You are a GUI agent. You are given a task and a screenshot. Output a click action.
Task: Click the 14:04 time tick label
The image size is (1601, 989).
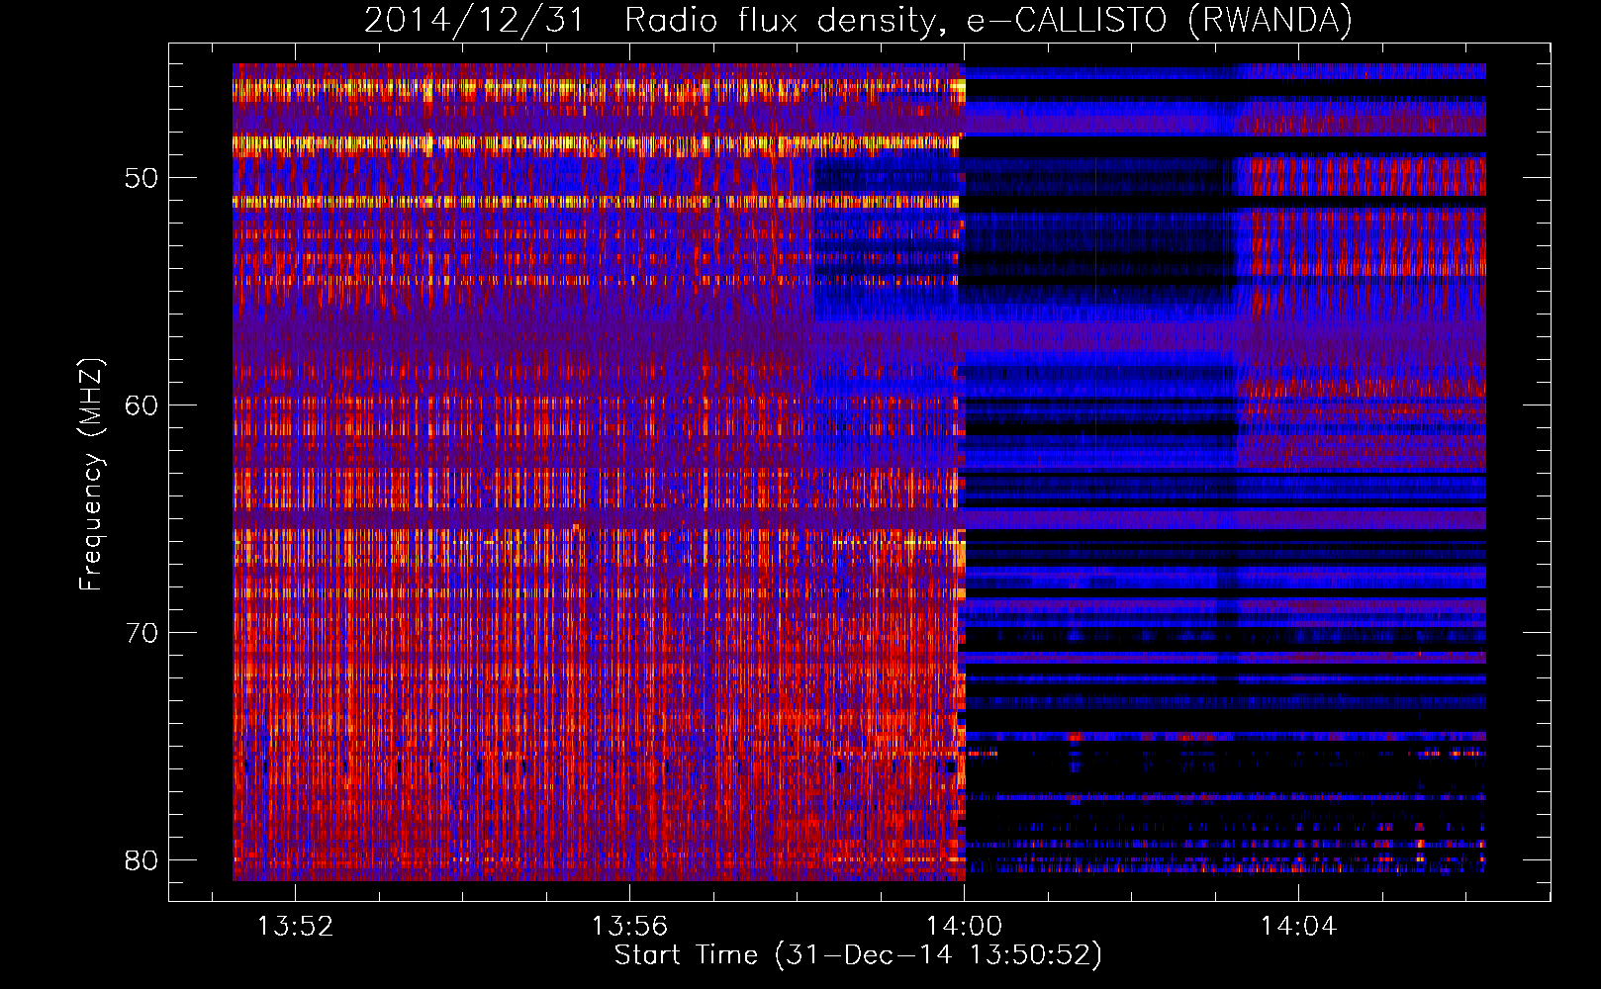[x=1298, y=927]
